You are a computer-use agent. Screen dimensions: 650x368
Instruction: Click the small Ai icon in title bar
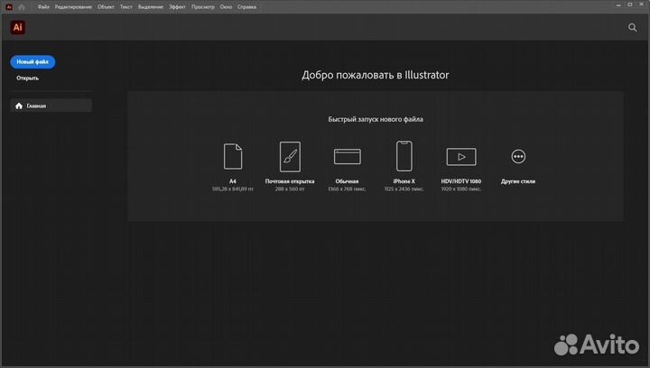click(9, 7)
